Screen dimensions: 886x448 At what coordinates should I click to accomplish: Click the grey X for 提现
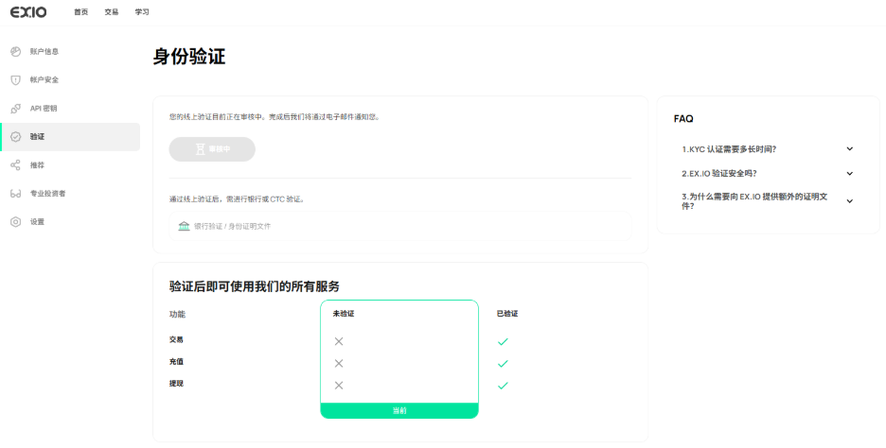pyautogui.click(x=339, y=386)
